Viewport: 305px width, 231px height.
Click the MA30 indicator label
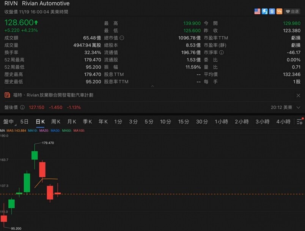pyautogui.click(x=55, y=130)
